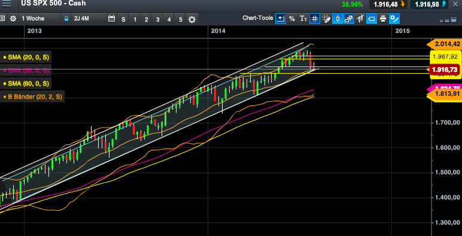Viewport: 462px width, 236px height.
Task: Choose the largest chart size icon
Action: 454,20
